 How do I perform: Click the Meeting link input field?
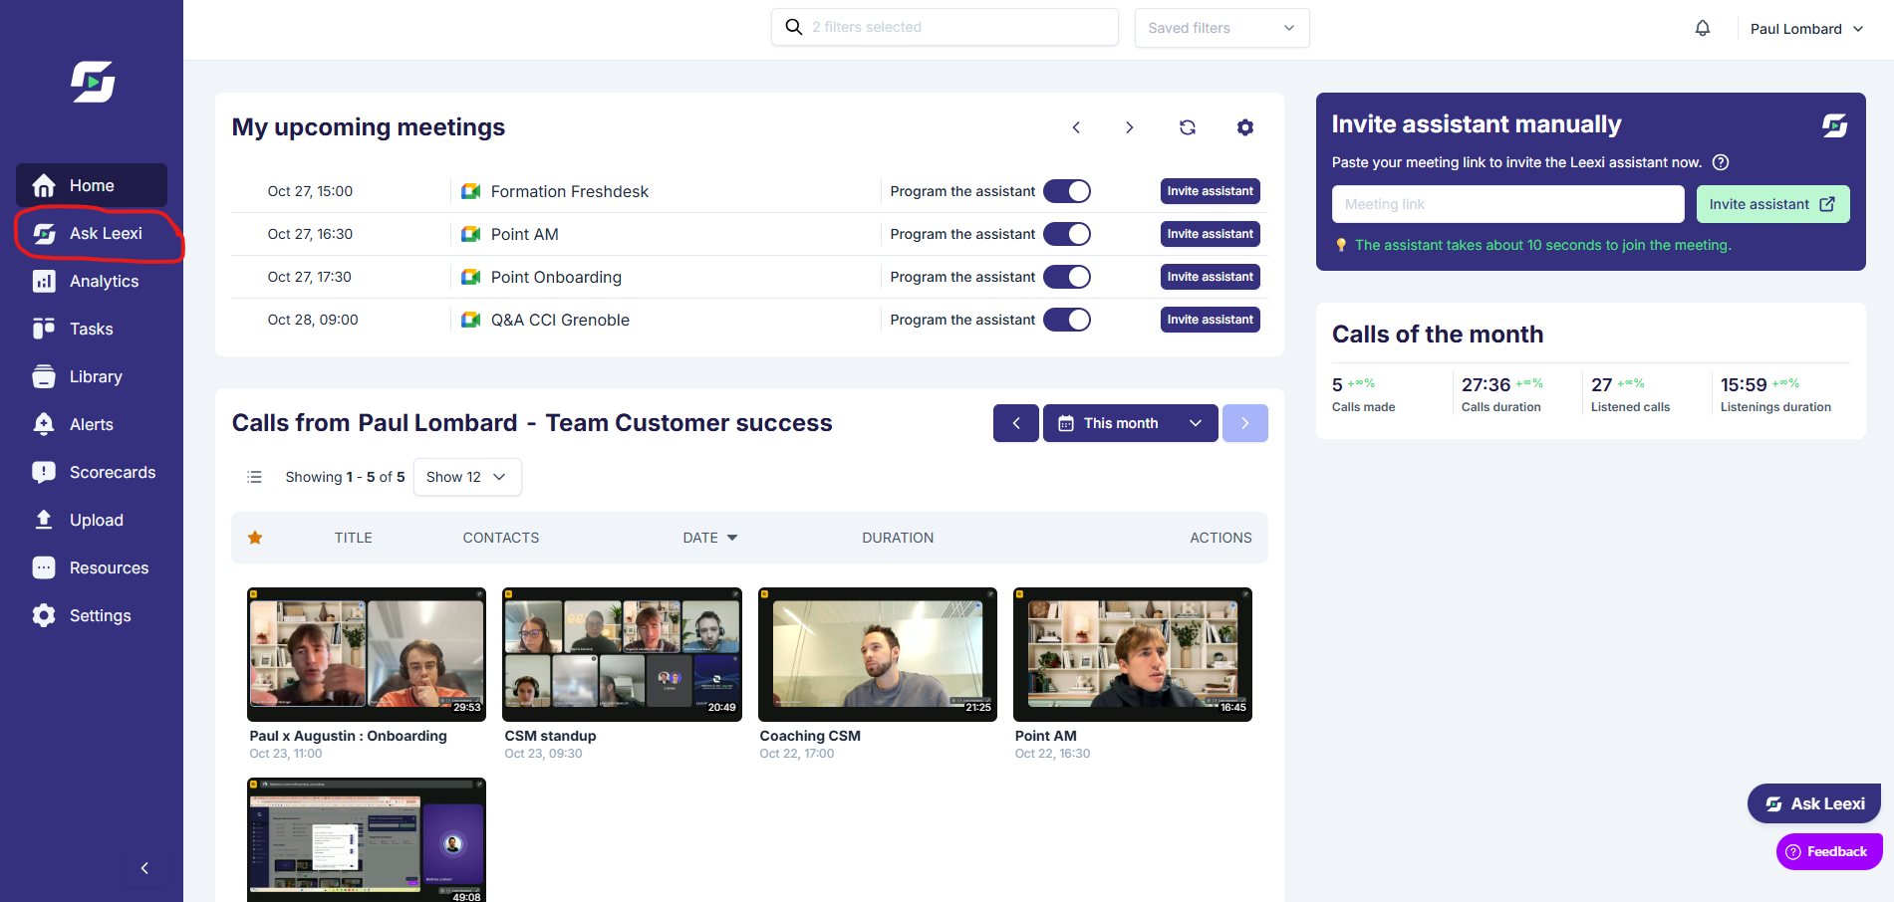(x=1507, y=204)
